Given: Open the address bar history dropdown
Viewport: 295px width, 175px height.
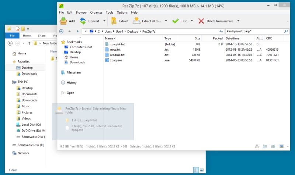Looking at the screenshot, I should tap(86, 31).
